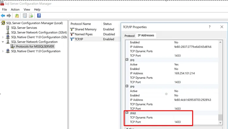
Task: Open the Action menu
Action: coord(15,9)
